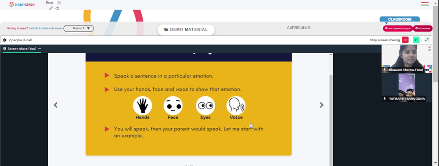Expand call to fullscreen
This screenshot has height=166, width=439.
pos(427,40)
